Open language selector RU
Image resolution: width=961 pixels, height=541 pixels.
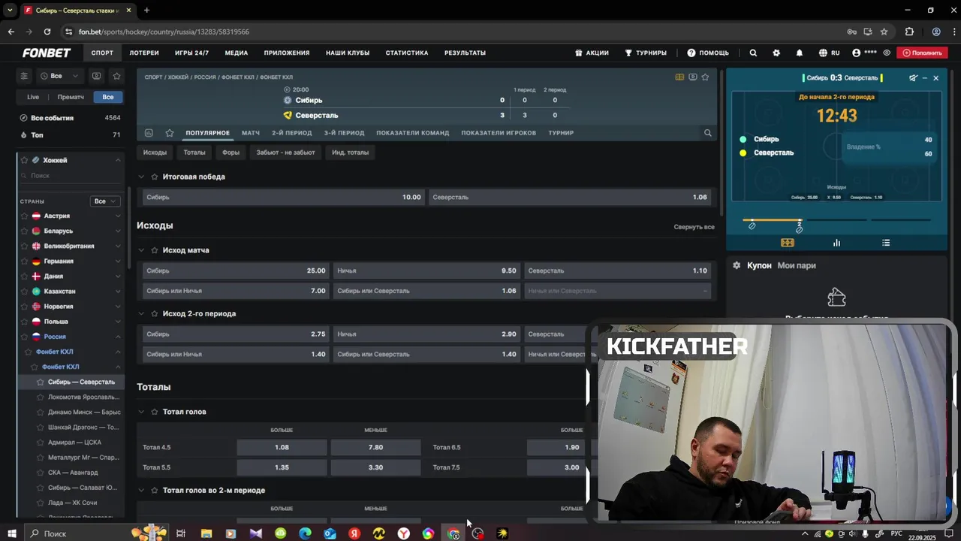pyautogui.click(x=829, y=53)
